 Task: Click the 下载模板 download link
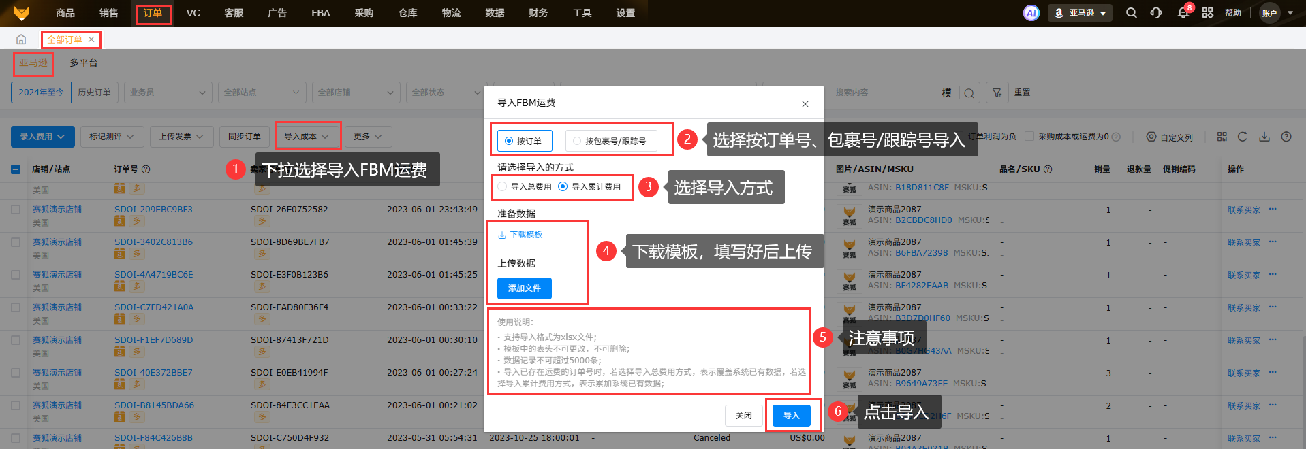pos(520,235)
